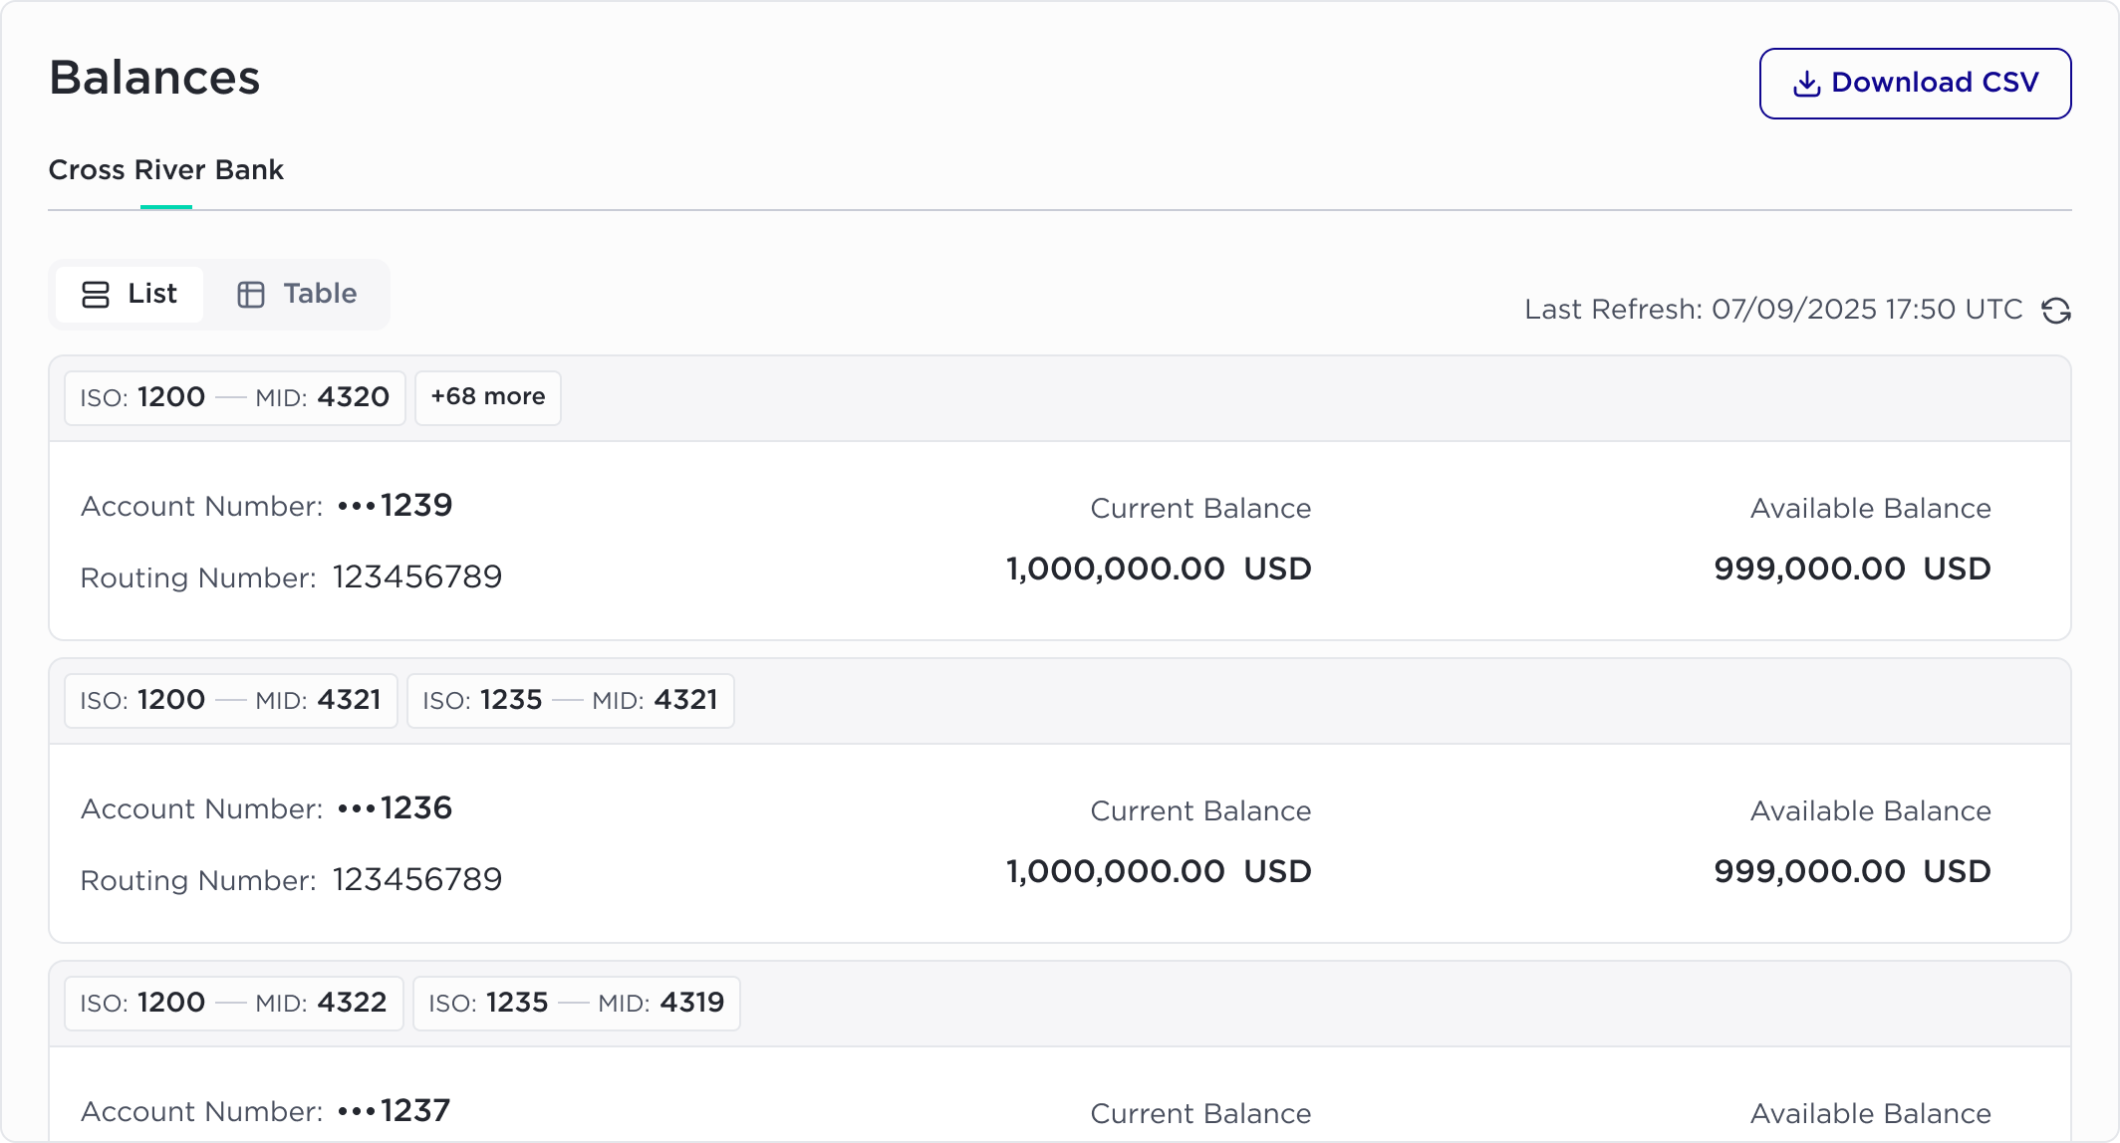Image resolution: width=2120 pixels, height=1143 pixels.
Task: Click masked account number ending 1236
Action: pyautogui.click(x=395, y=808)
